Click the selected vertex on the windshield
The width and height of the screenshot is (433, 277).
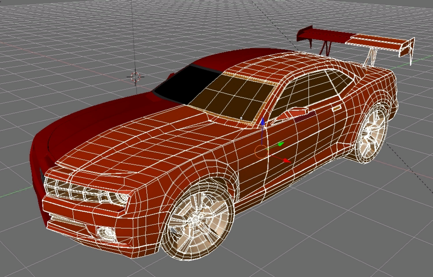[241, 118]
